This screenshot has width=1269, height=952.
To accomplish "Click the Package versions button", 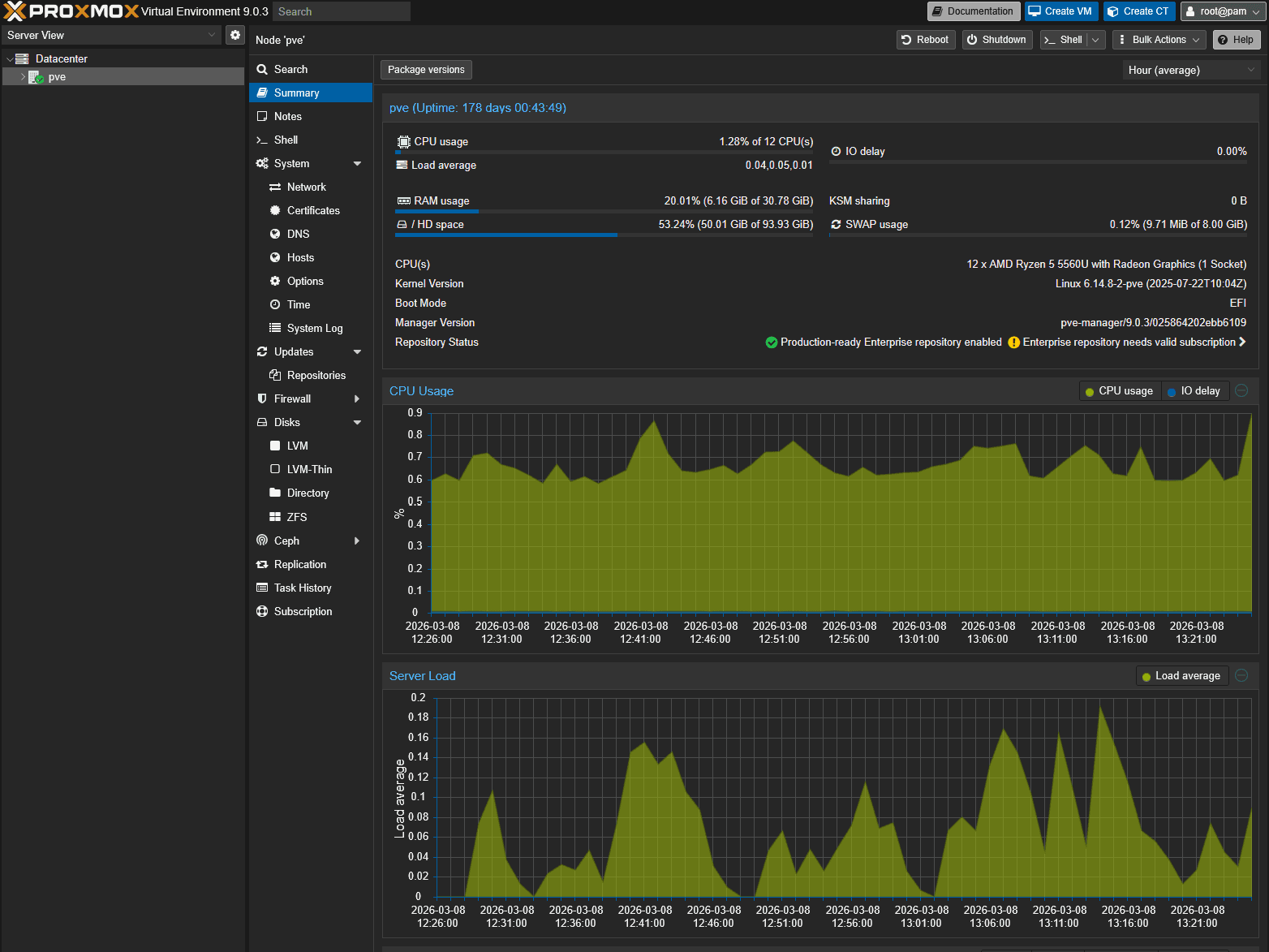I will [426, 70].
